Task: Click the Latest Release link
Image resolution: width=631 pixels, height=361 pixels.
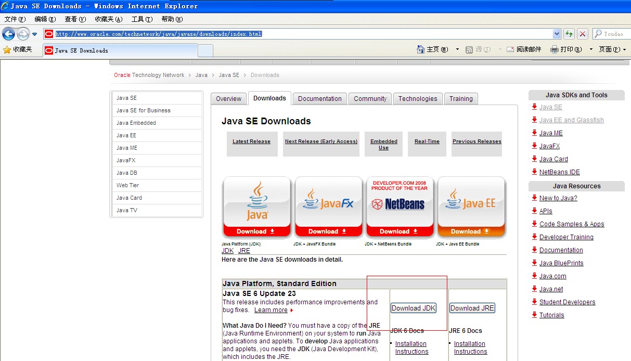Action: point(251,141)
